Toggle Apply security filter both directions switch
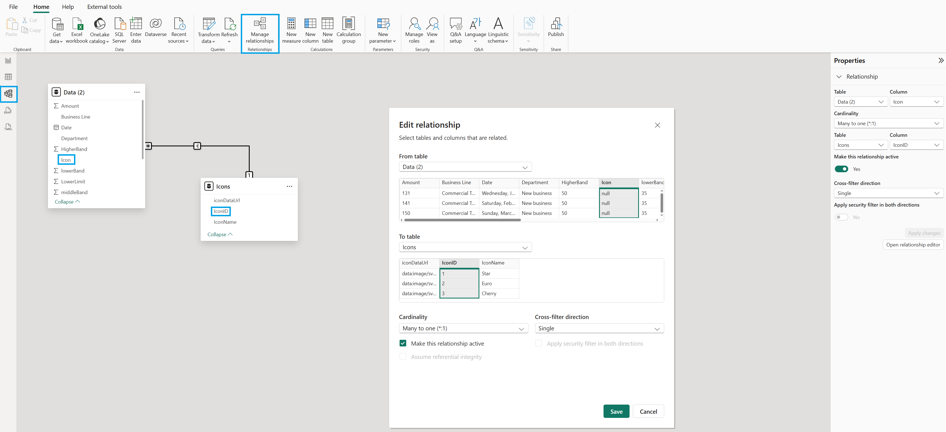 tap(841, 217)
